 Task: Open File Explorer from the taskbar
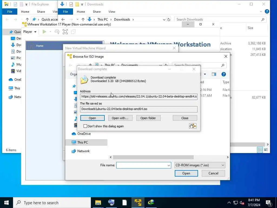tap(98, 203)
